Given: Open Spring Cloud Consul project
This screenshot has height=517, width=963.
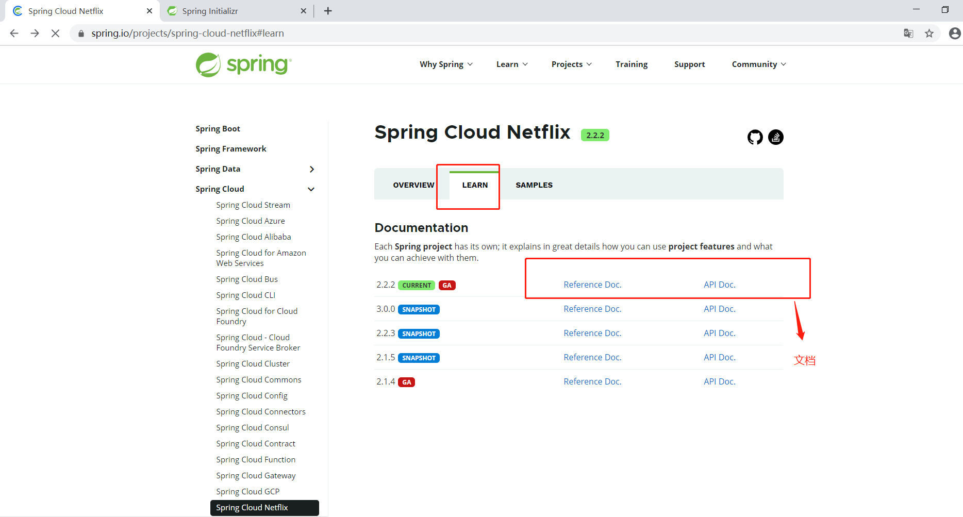Looking at the screenshot, I should click(x=253, y=428).
